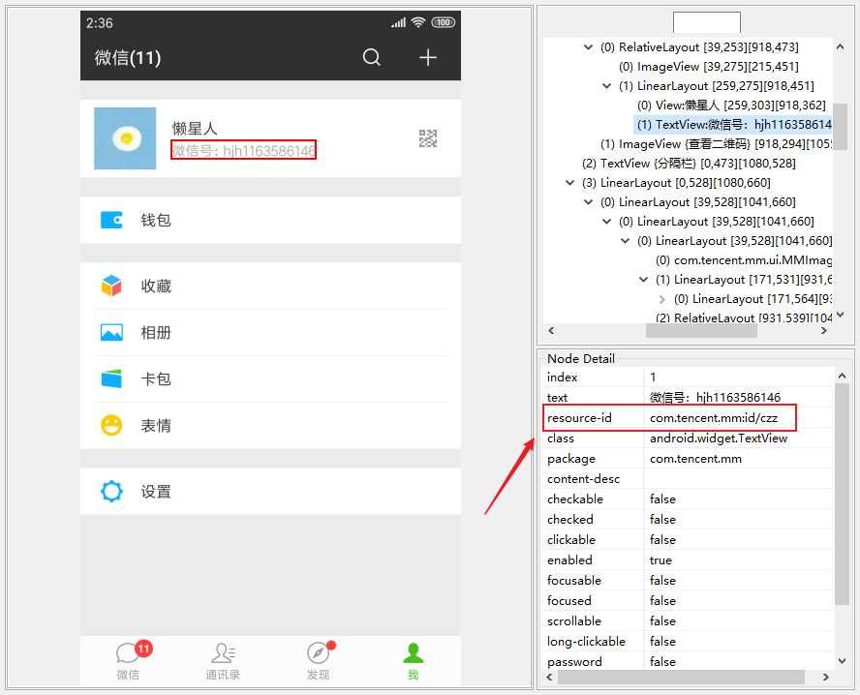Screen dimensions: 860x695
Task: Select the content-desc row
Action: (689, 479)
